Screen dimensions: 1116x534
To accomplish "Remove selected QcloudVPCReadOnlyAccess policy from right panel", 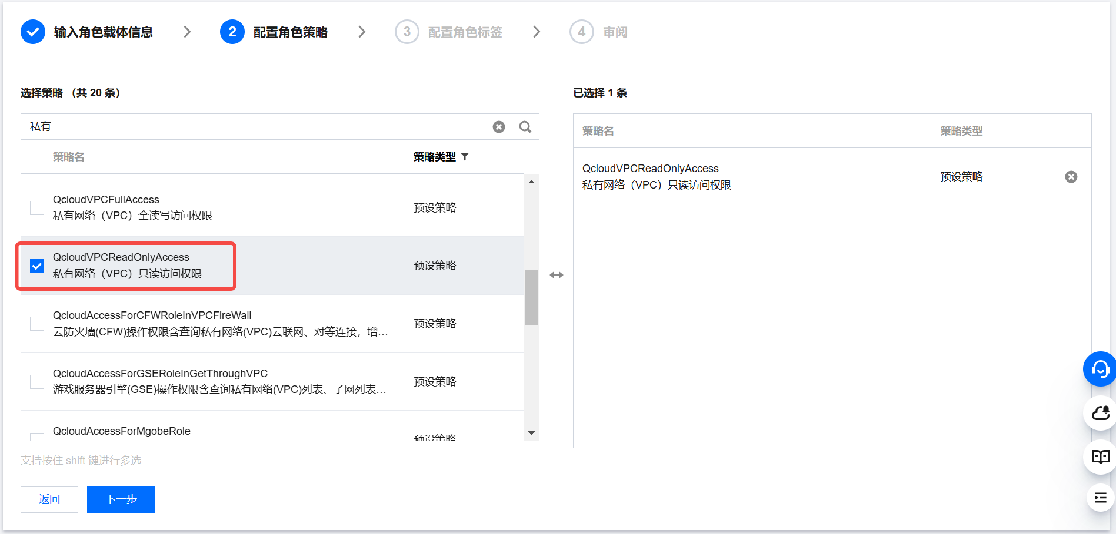I will click(x=1071, y=177).
